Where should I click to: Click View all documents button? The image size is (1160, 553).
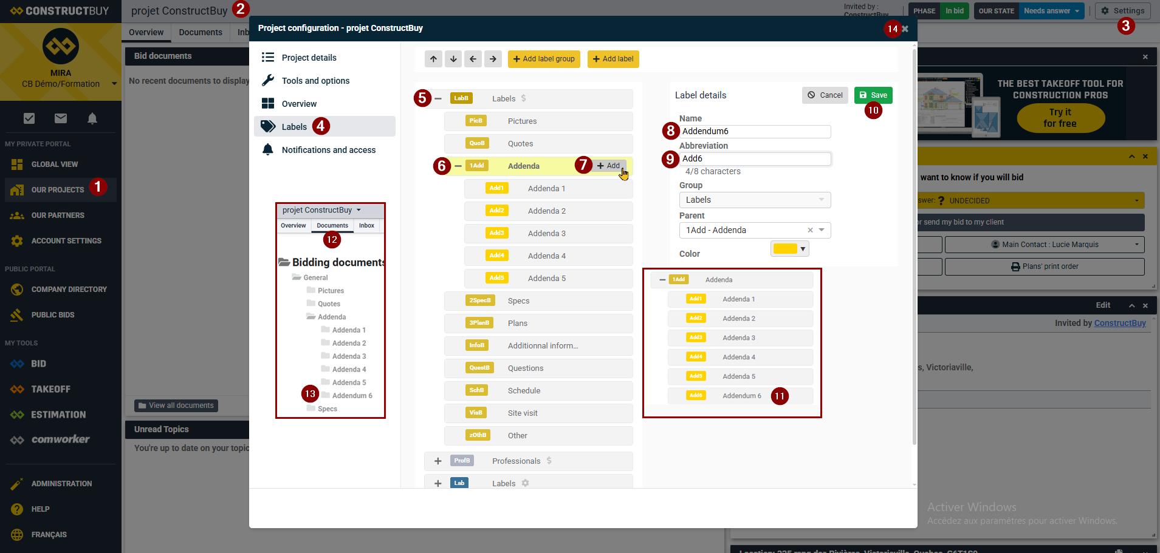tap(176, 405)
